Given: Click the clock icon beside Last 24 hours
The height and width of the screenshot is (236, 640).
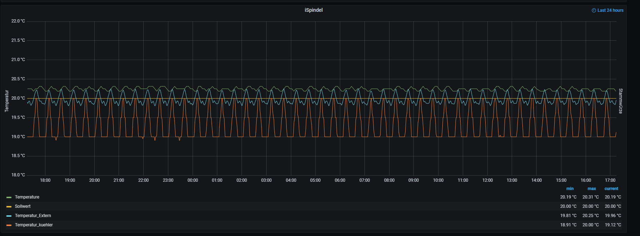Looking at the screenshot, I should click(594, 10).
